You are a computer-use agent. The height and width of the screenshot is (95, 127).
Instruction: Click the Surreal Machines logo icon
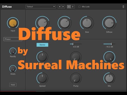(x=123, y=7)
